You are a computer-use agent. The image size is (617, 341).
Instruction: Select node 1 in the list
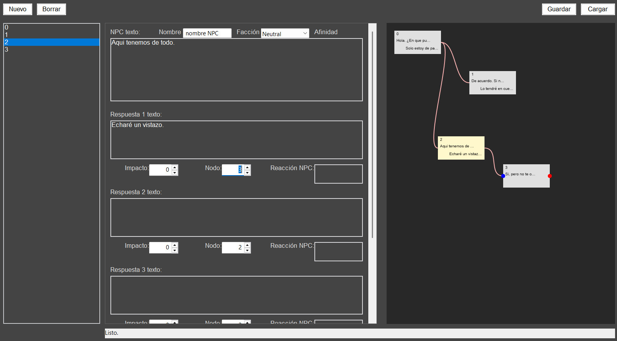pyautogui.click(x=51, y=35)
